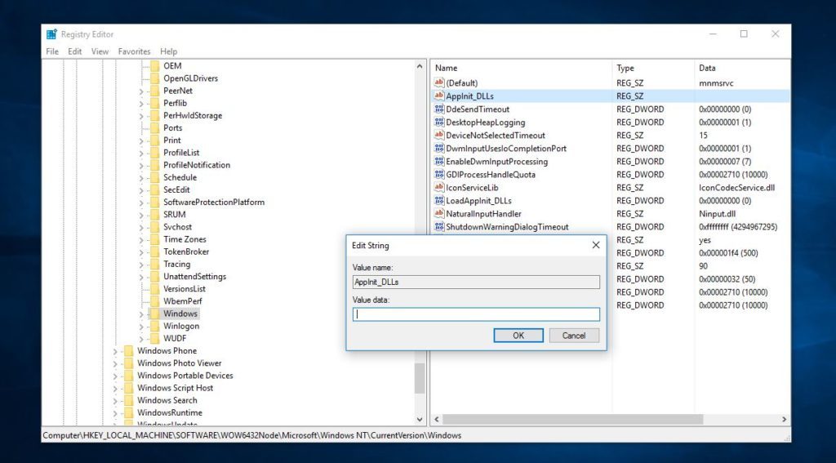Click the DWORD icon beside DwmInputUsesIoCompletionPort

[438, 149]
